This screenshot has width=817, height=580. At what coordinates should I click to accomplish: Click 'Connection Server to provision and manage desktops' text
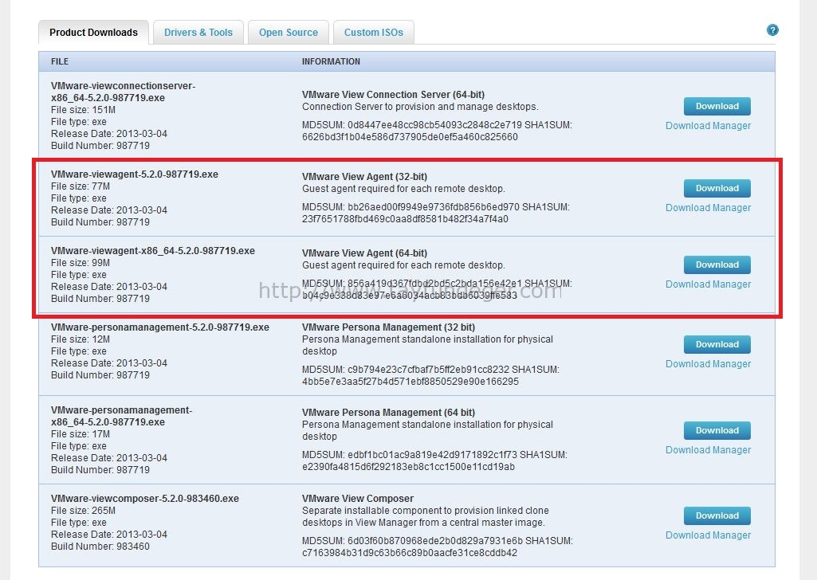420,107
